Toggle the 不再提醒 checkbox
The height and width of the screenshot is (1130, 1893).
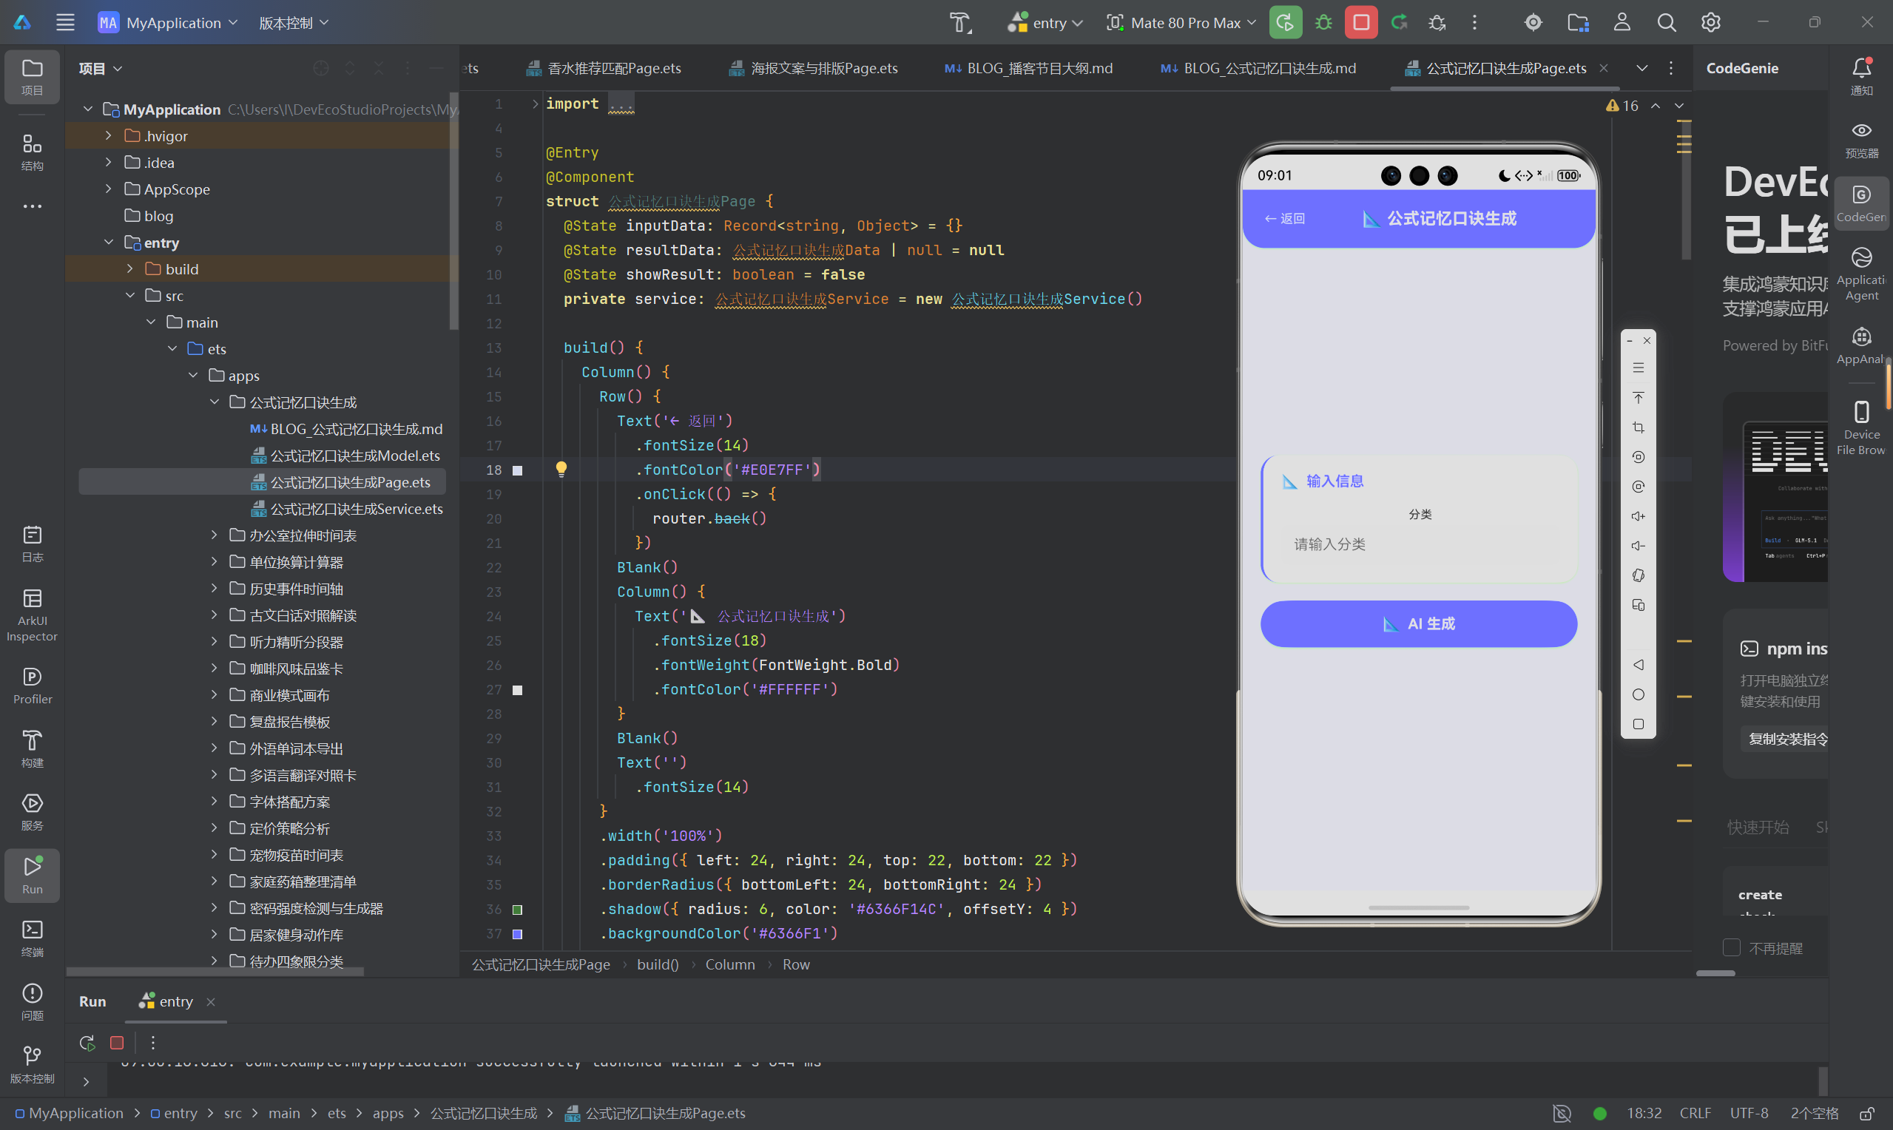pyautogui.click(x=1731, y=947)
